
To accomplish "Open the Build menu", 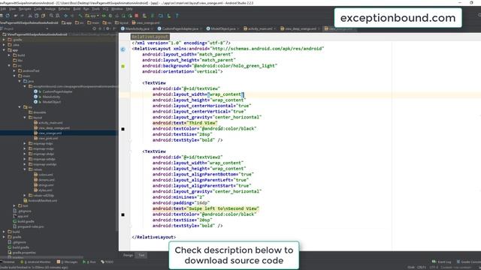I will (77, 9).
